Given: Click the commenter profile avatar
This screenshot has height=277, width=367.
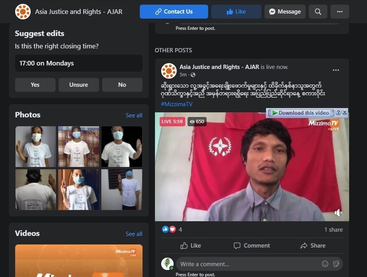Looking at the screenshot, I should tap(167, 264).
